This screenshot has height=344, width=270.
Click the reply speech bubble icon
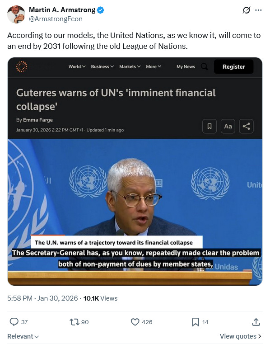click(x=14, y=322)
